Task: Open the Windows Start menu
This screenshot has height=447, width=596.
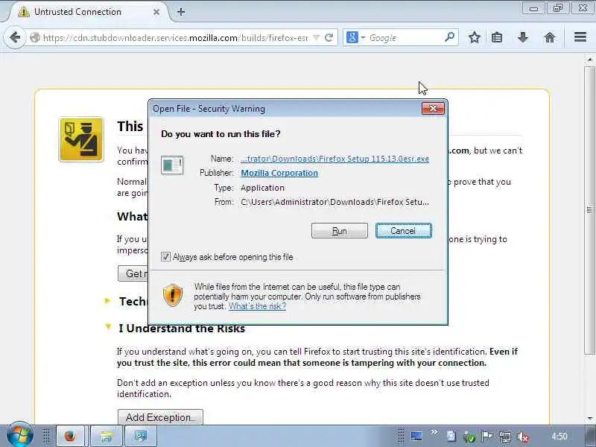Action: (x=19, y=436)
